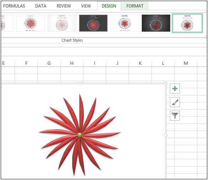
Task: Apply the white chart style between the two dark styles
Action: point(125,23)
